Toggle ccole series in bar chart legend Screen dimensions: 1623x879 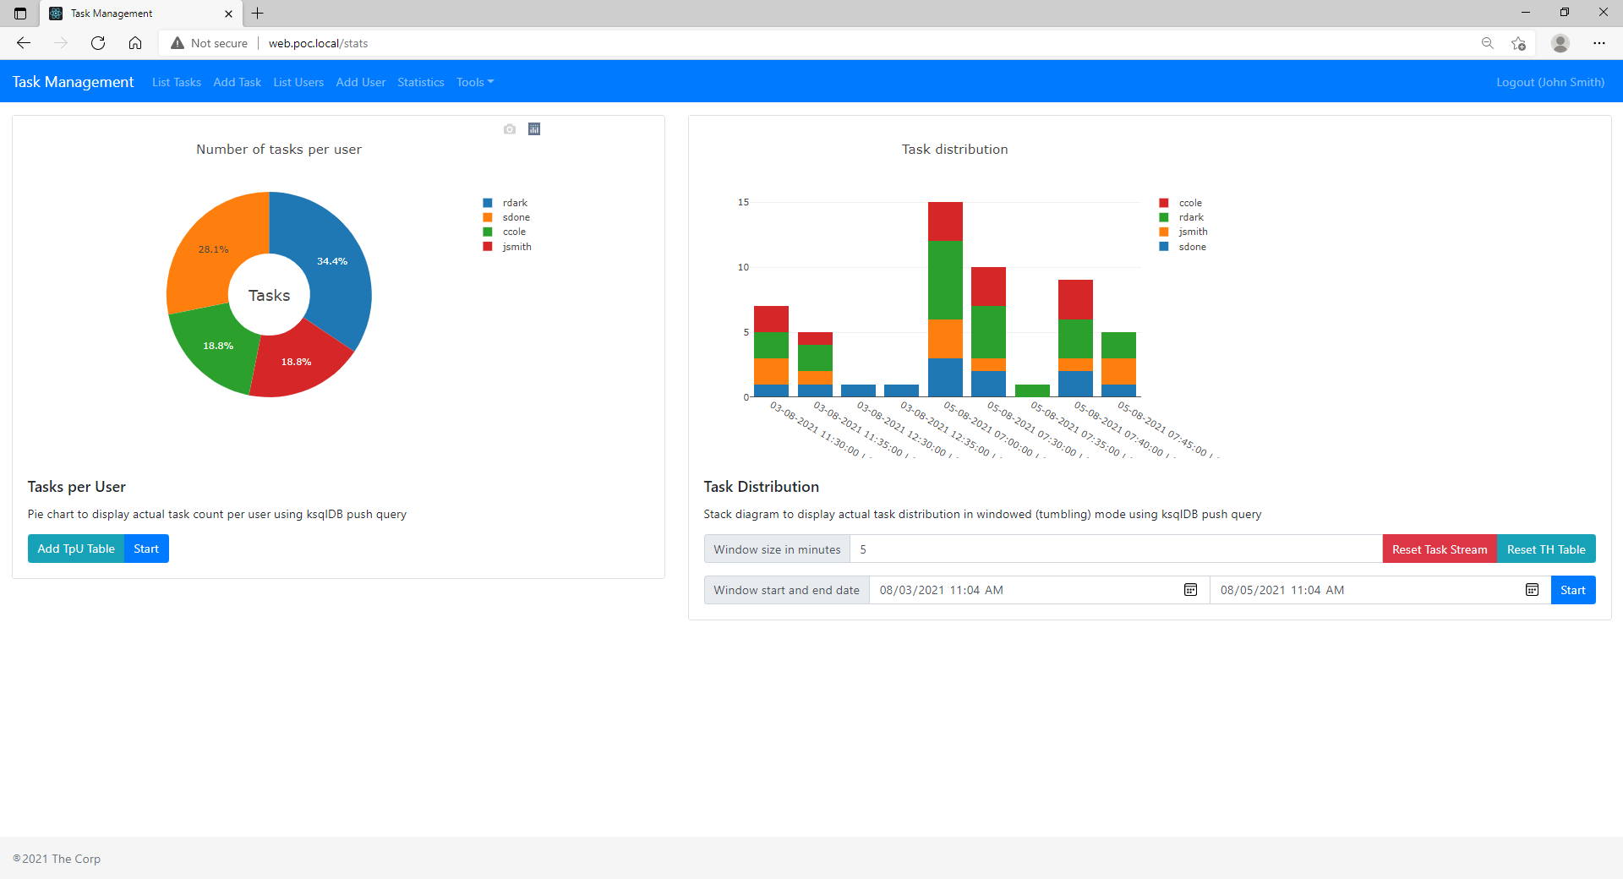(1181, 203)
